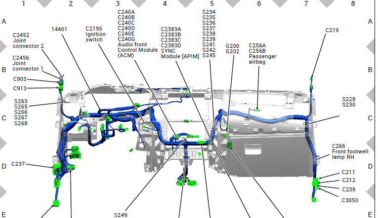The image size is (378, 218).
Task: Click splice label S263
Action: [x=21, y=101]
